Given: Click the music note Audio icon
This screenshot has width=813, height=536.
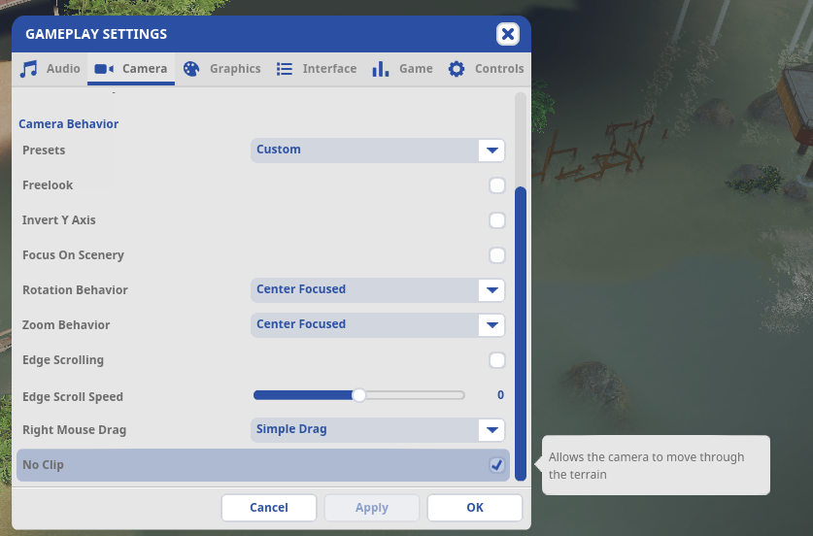Looking at the screenshot, I should [x=28, y=68].
